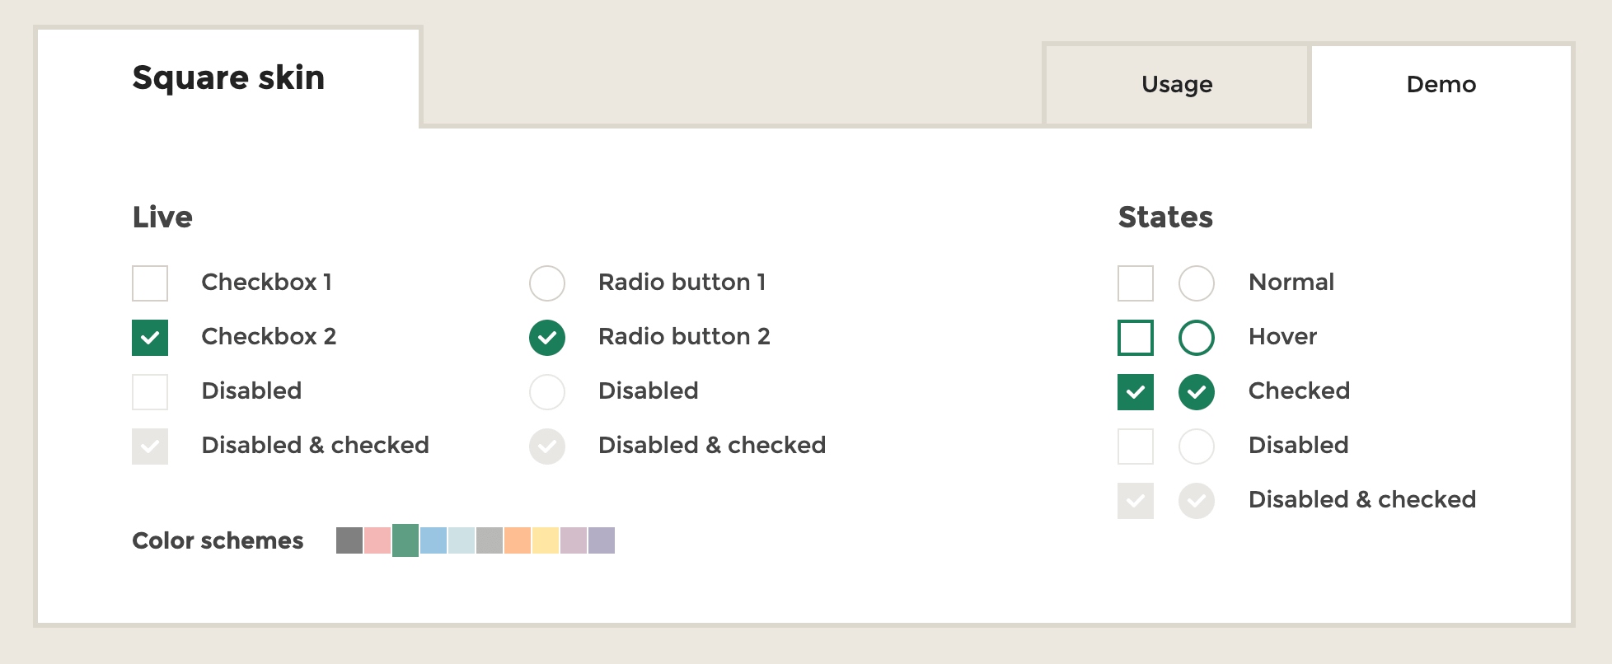Click the Checked state radio button
The height and width of the screenshot is (664, 1612).
pos(1197,392)
